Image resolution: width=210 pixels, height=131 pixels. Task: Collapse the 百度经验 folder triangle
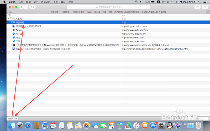pyautogui.click(x=11, y=22)
